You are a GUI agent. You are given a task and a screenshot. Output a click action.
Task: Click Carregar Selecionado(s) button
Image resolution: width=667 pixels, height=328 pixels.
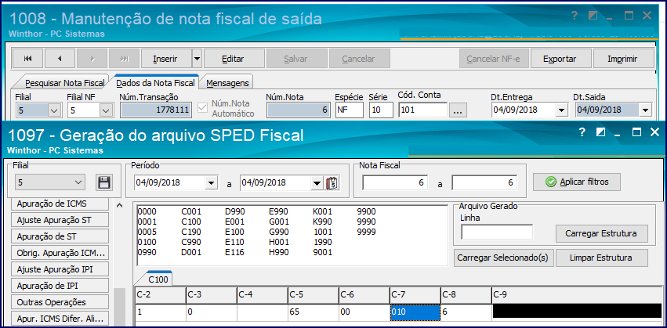click(504, 258)
